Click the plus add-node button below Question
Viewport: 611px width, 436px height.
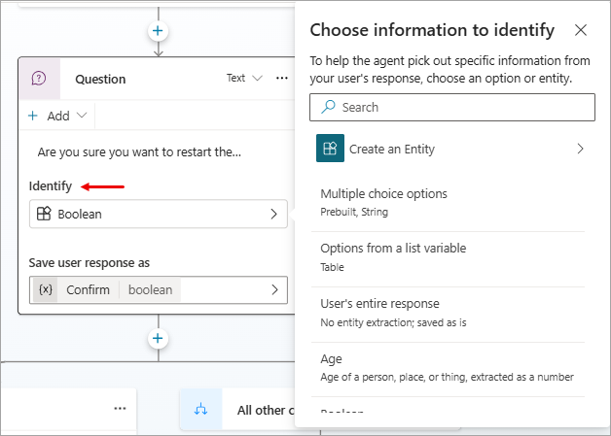coord(158,339)
